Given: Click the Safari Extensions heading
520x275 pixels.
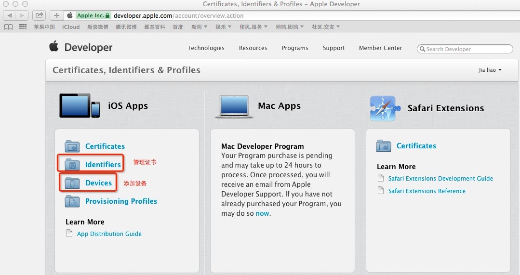Looking at the screenshot, I should 446,108.
